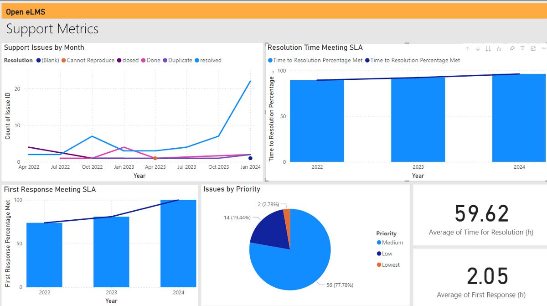Click light blue Time to Resolution legend item
Viewport: 547px width, 306px height.
[x=315, y=60]
